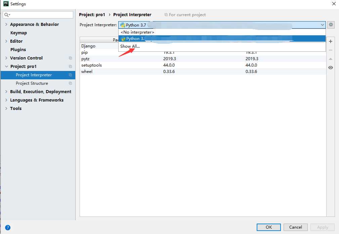339x234 pixels.
Task: Click the minus icon to uninstall package
Action: coord(331,50)
